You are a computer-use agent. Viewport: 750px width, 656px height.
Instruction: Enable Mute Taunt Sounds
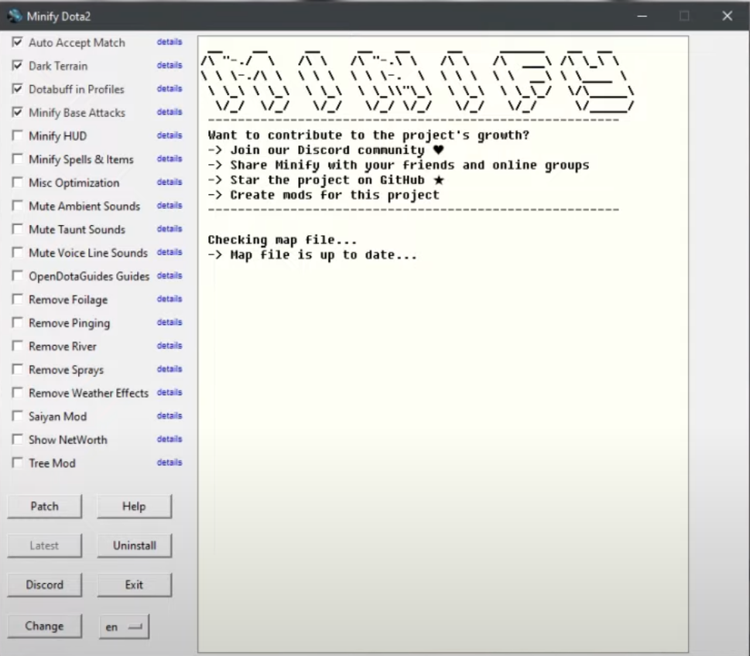coord(17,229)
